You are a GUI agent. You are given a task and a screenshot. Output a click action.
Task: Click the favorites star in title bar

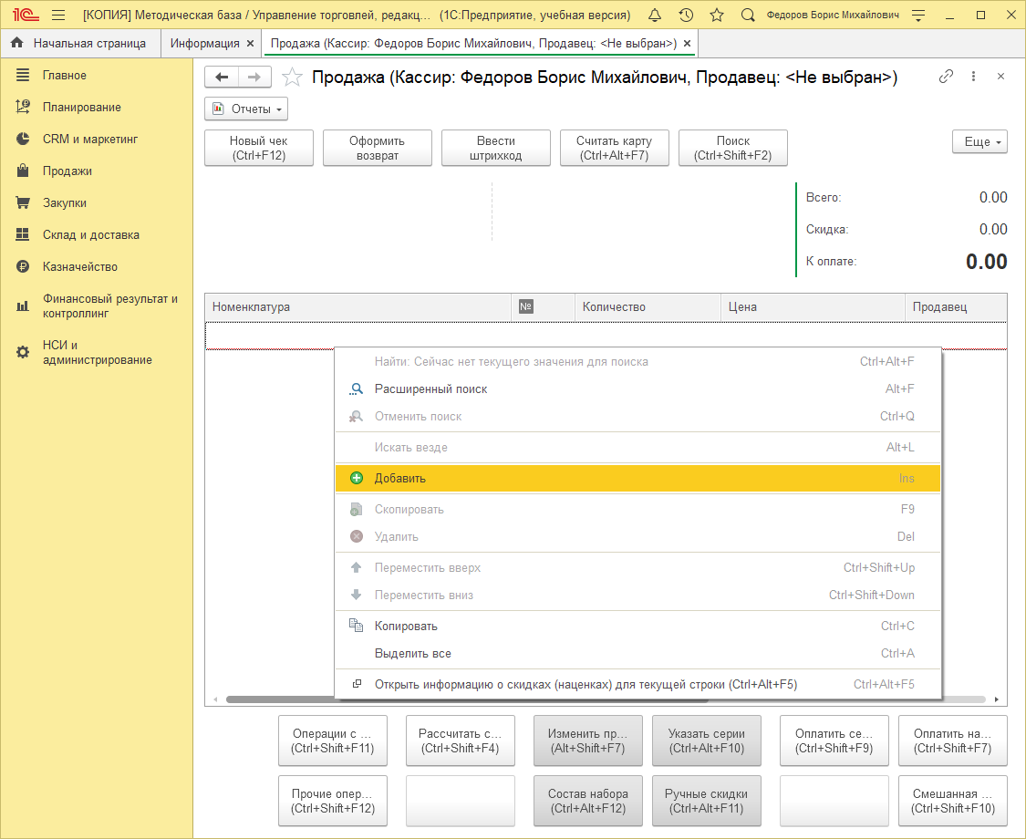(717, 16)
